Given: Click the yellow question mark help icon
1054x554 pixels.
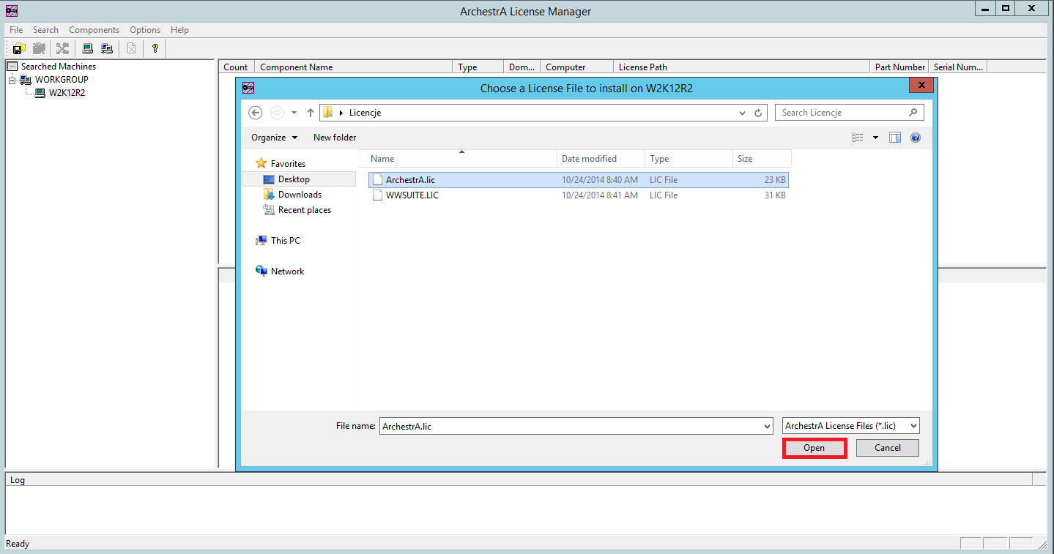Looking at the screenshot, I should pyautogui.click(x=155, y=48).
